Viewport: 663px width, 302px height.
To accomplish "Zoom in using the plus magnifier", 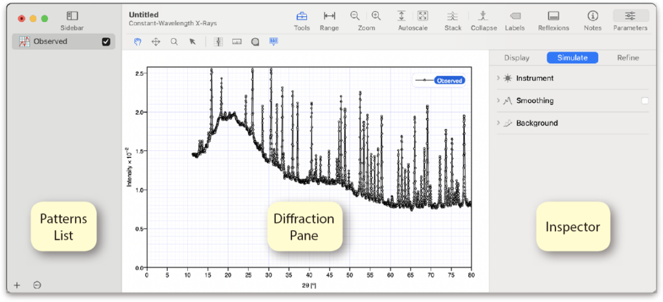I will click(376, 16).
